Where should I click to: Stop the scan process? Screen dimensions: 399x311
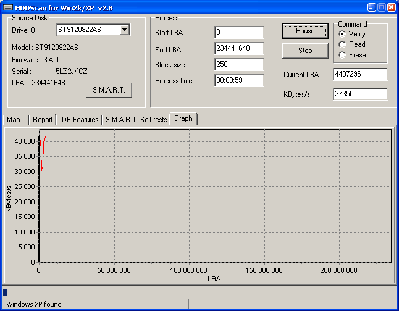click(x=305, y=51)
